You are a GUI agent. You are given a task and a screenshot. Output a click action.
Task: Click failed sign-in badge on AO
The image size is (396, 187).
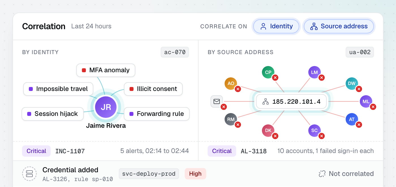click(238, 89)
